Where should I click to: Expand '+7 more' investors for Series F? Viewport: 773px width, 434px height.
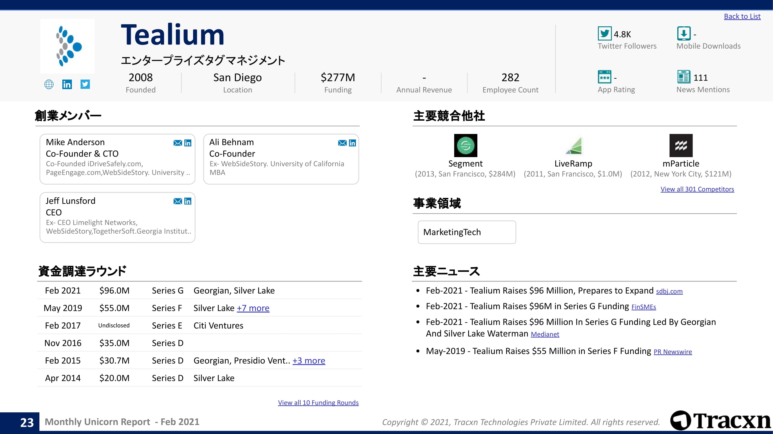[x=253, y=308]
